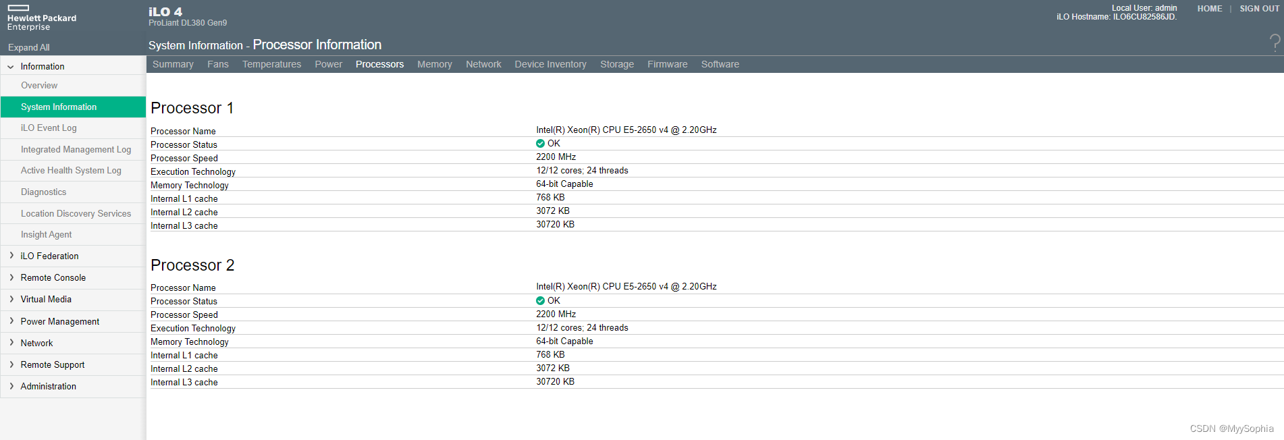Viewport: 1284px width, 440px height.
Task: Click Processor 1 L2 cache 3072 KB
Action: click(x=553, y=211)
